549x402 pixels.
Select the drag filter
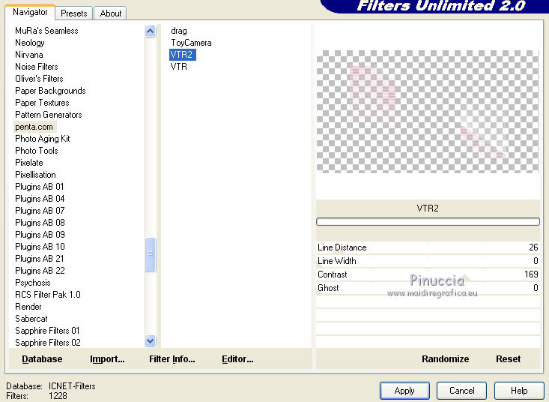[x=179, y=31]
